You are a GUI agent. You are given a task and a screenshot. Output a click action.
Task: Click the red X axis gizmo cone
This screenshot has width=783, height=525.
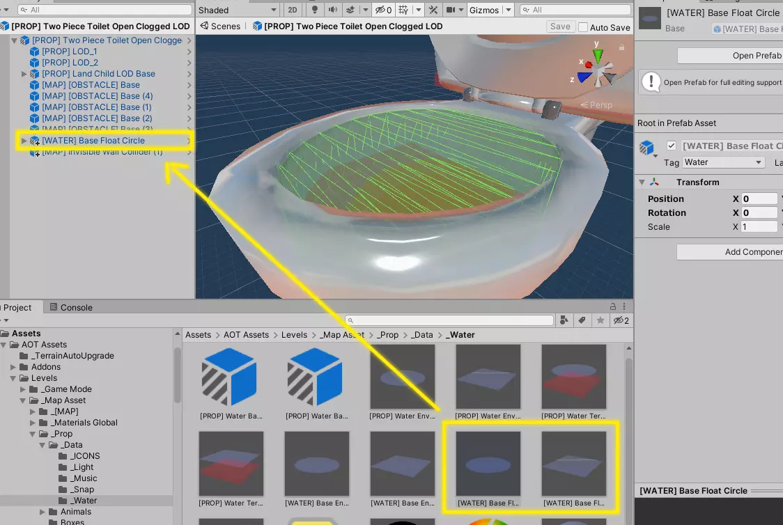(x=588, y=65)
